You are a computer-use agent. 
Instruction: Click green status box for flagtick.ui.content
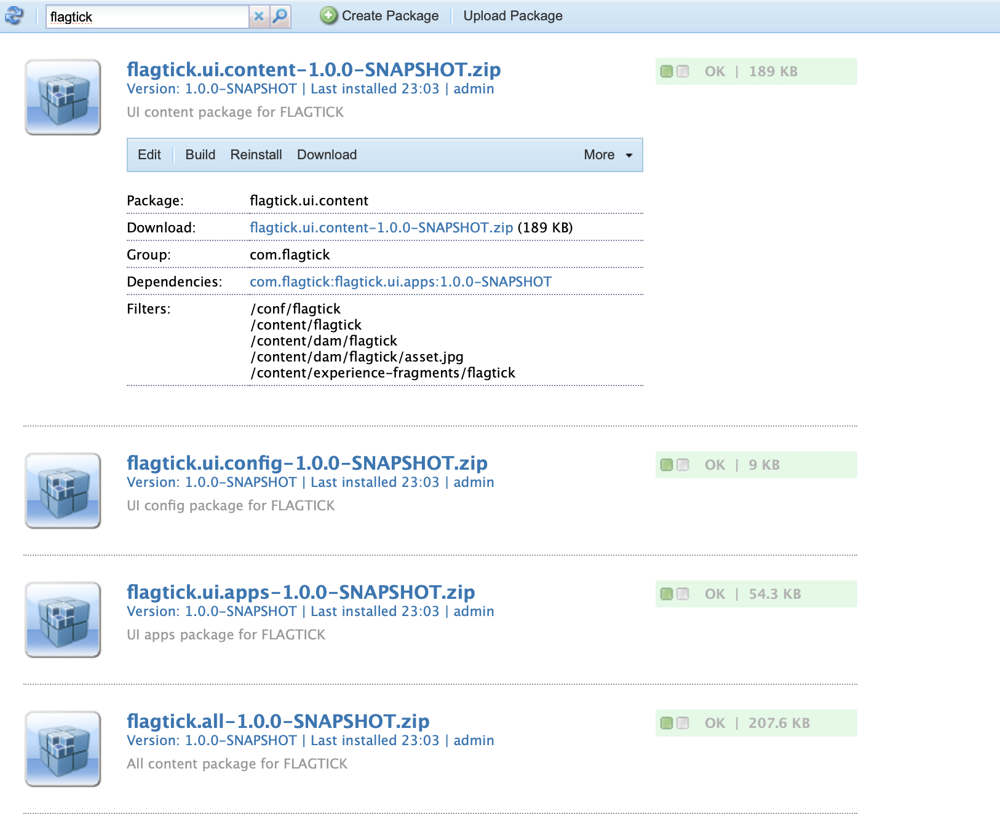(x=667, y=71)
